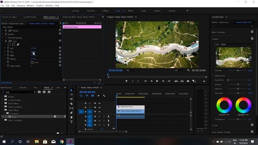Viewport: 258px width, 145px height.
Task: Click the Crop Top value
Action: coord(33,52)
